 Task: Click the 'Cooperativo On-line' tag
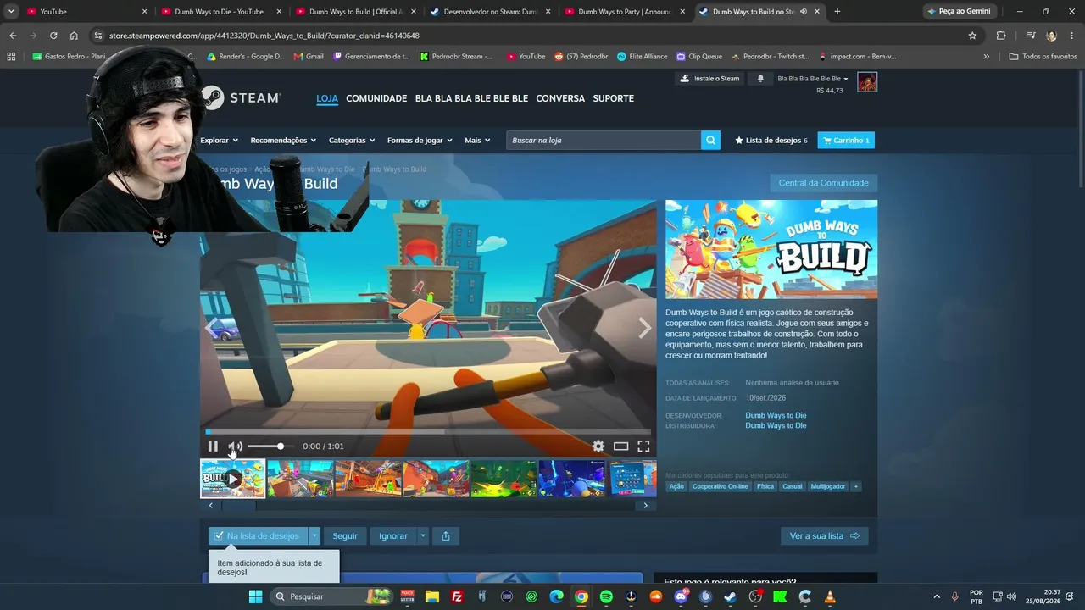[721, 486]
